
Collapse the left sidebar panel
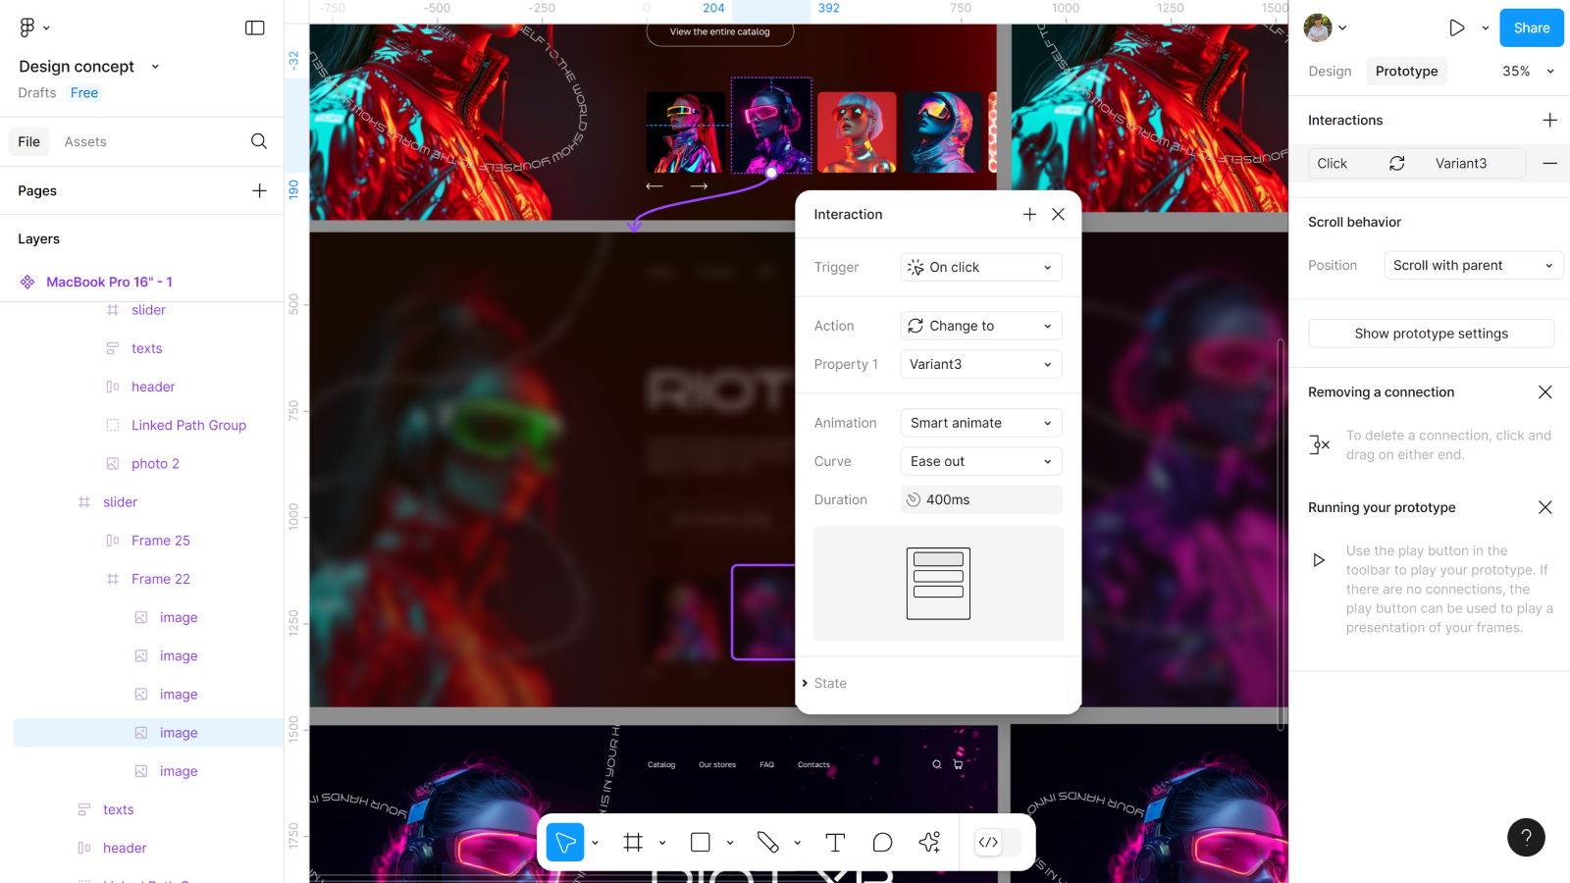(255, 27)
